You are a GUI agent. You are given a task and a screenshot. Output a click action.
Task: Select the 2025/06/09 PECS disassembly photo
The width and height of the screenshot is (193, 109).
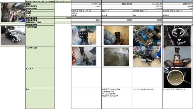[177, 36]
